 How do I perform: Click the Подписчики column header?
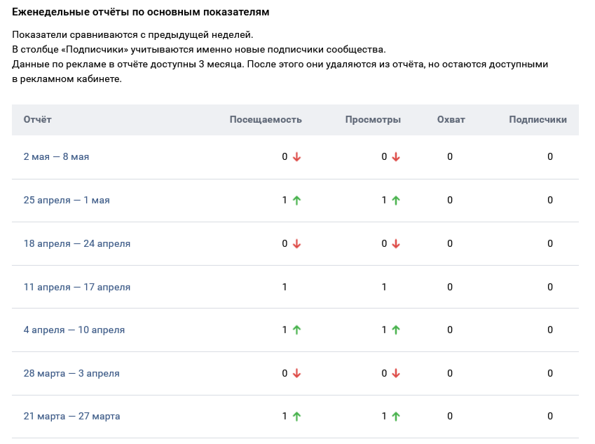point(538,120)
